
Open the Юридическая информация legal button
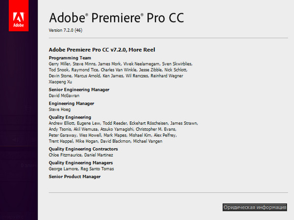coord(255,207)
